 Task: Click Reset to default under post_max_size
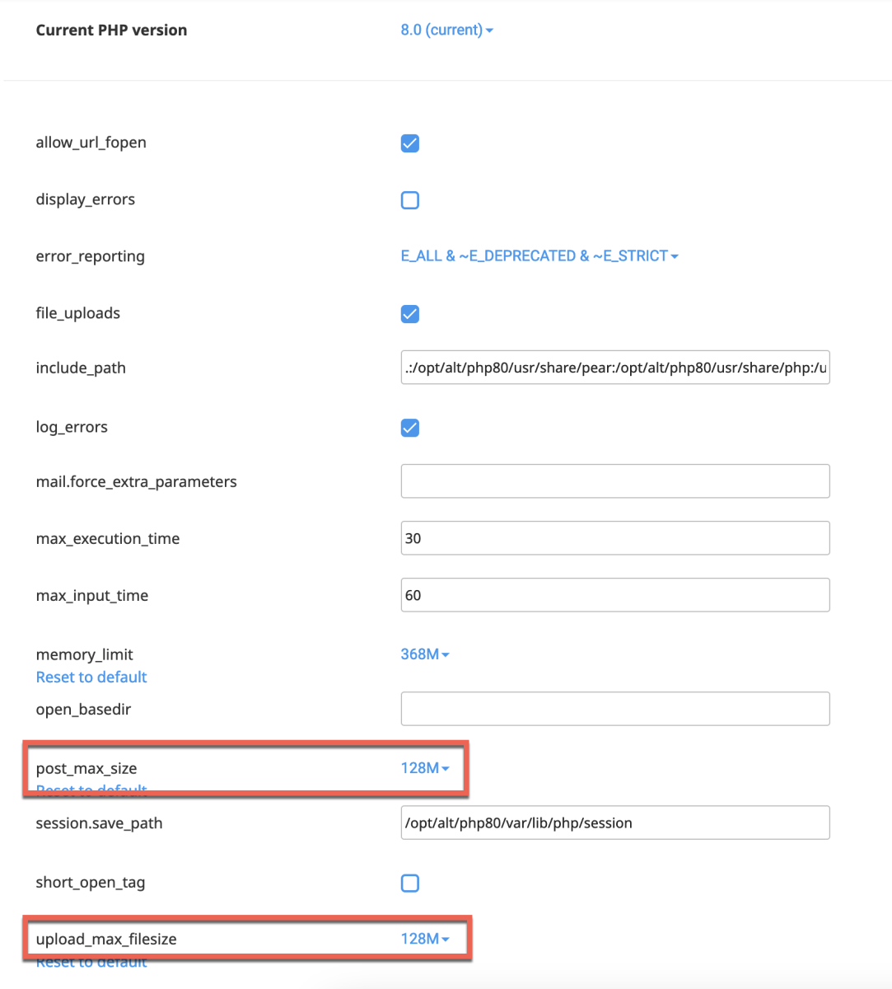(x=91, y=789)
